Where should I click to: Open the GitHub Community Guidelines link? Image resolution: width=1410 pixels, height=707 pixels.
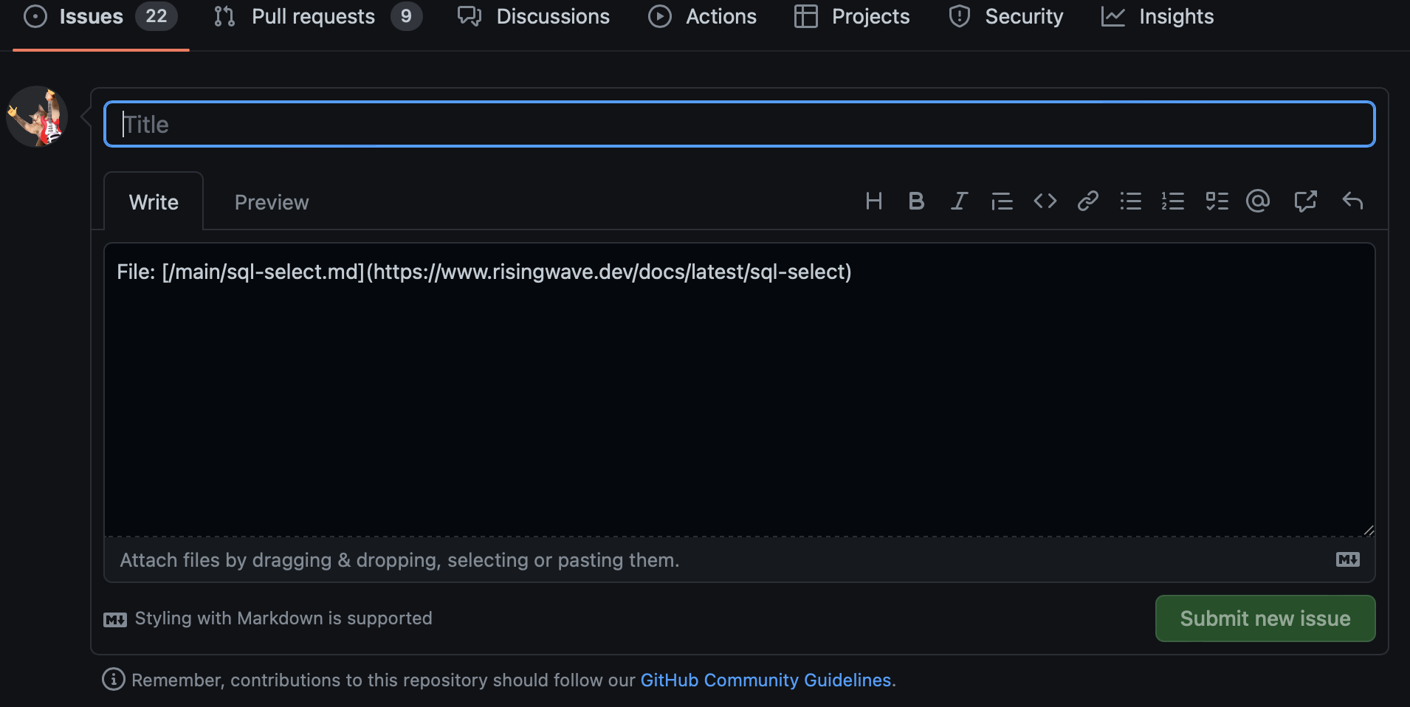point(765,680)
